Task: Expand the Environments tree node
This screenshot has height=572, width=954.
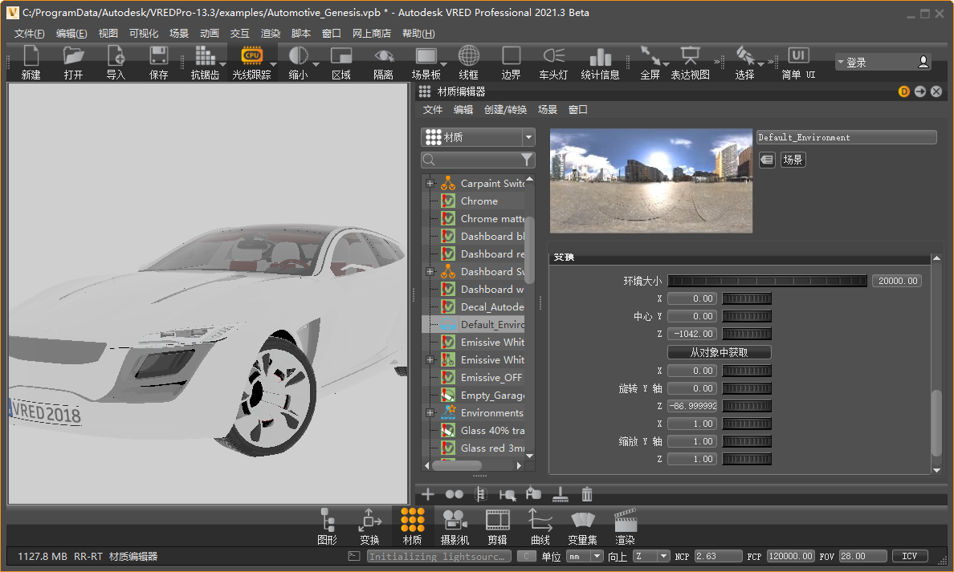Action: 430,413
